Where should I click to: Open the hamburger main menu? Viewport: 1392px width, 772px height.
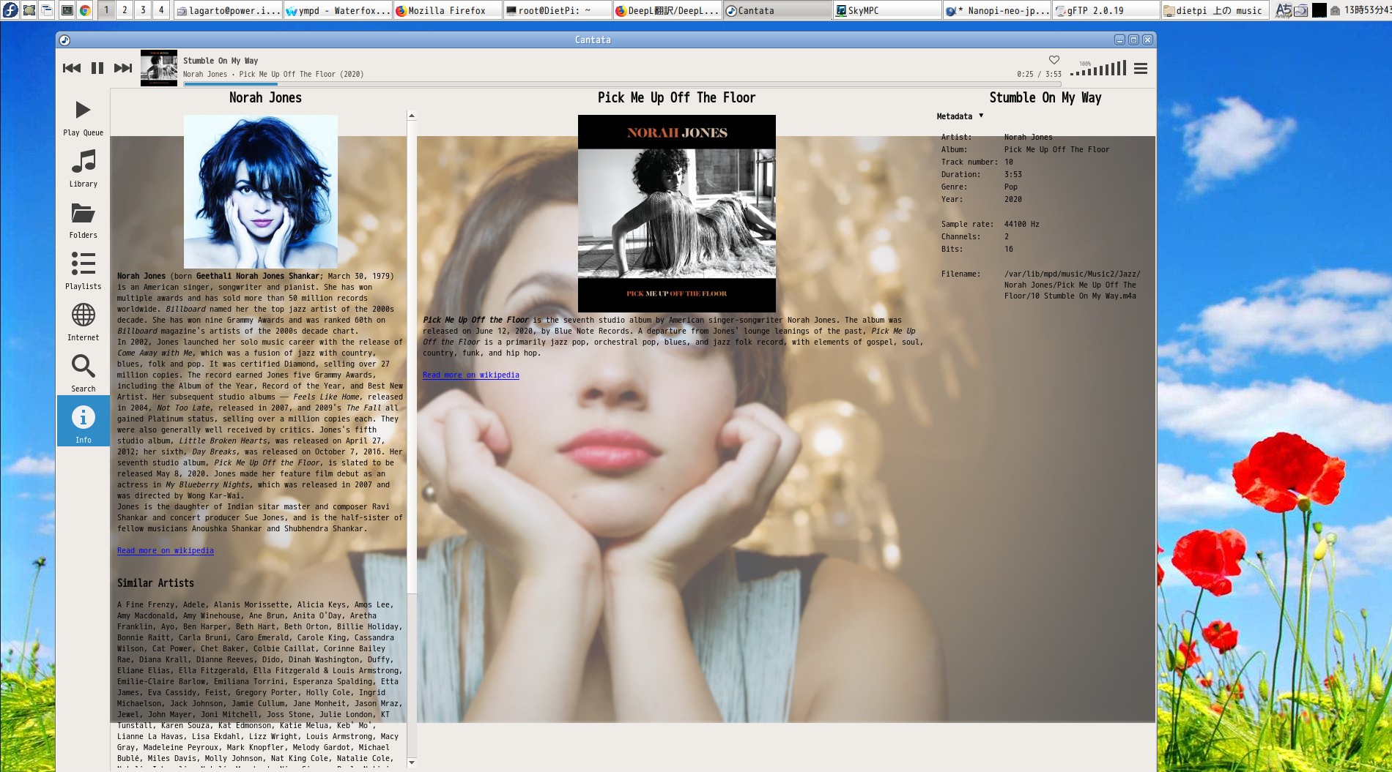pos(1141,69)
